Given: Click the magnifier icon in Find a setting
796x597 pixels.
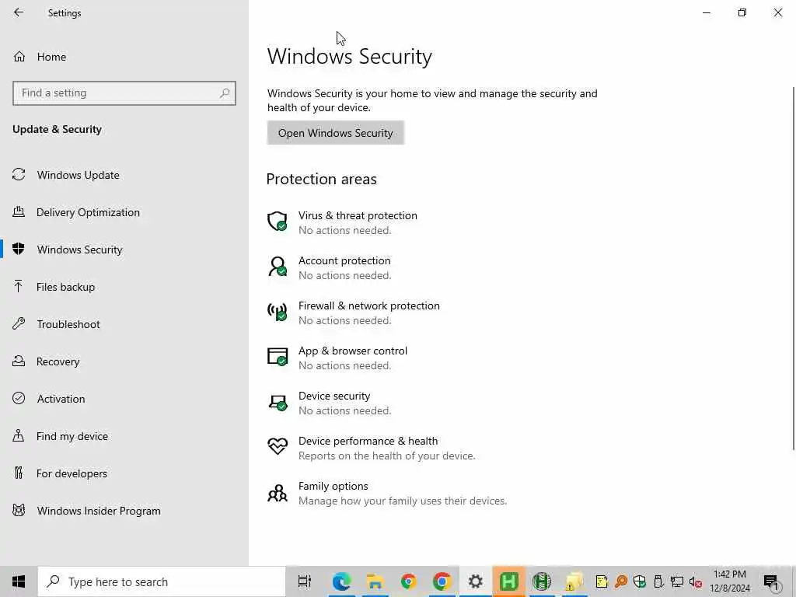Looking at the screenshot, I should [x=225, y=93].
